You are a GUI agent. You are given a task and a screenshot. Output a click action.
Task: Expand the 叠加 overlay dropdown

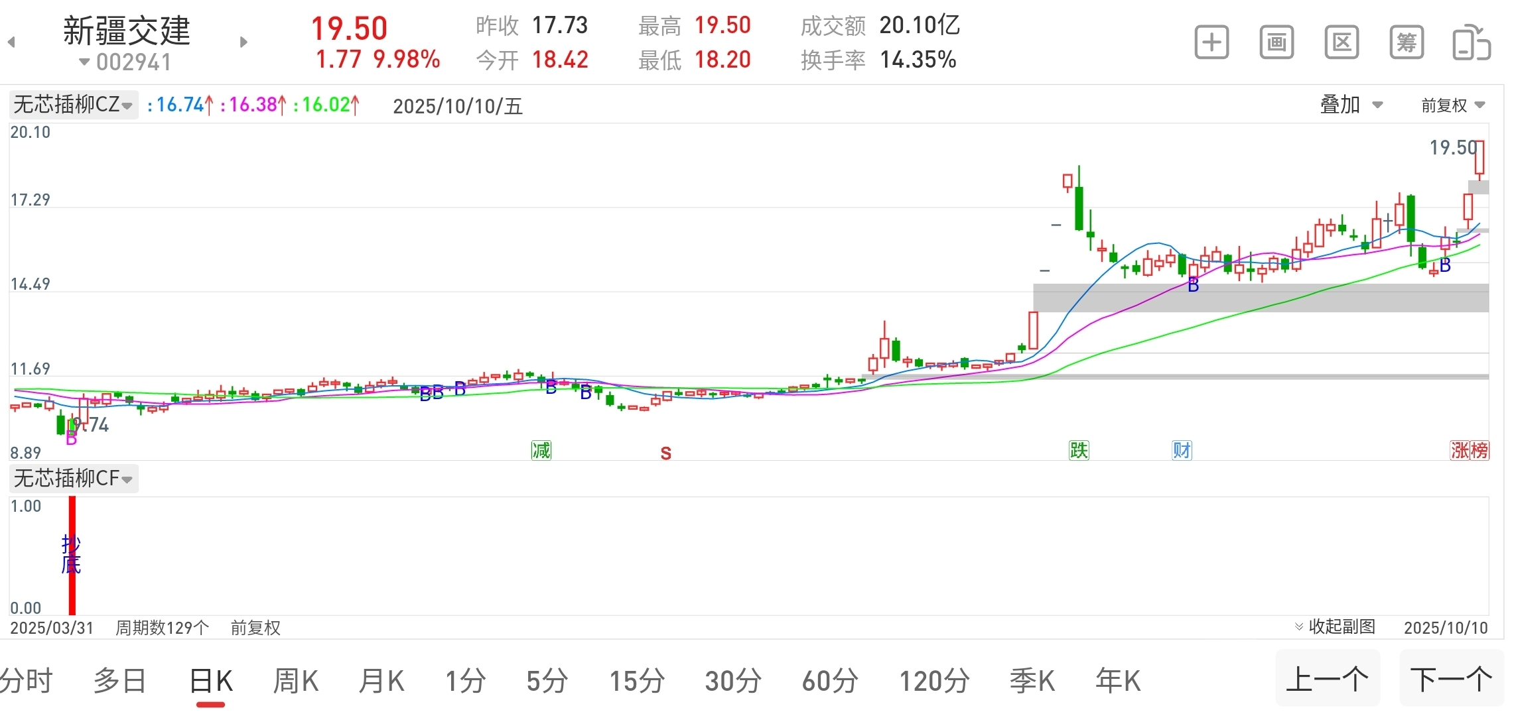(1351, 105)
